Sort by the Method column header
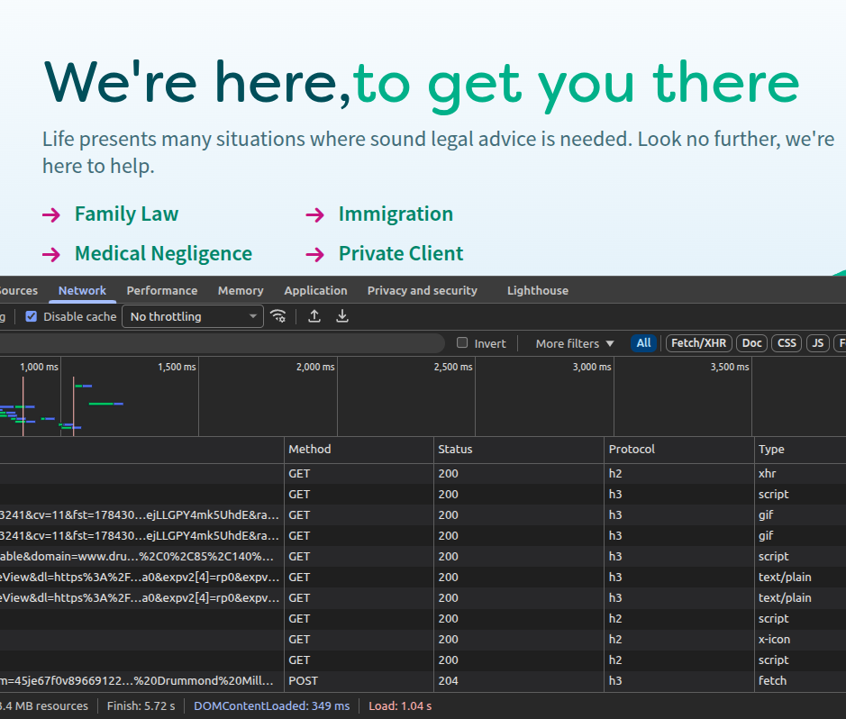This screenshot has height=719, width=846. point(359,450)
